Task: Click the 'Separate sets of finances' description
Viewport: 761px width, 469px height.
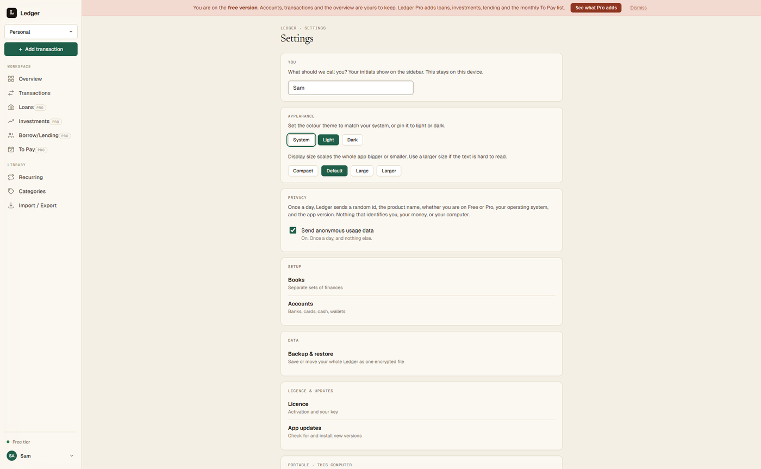Action: coord(315,287)
